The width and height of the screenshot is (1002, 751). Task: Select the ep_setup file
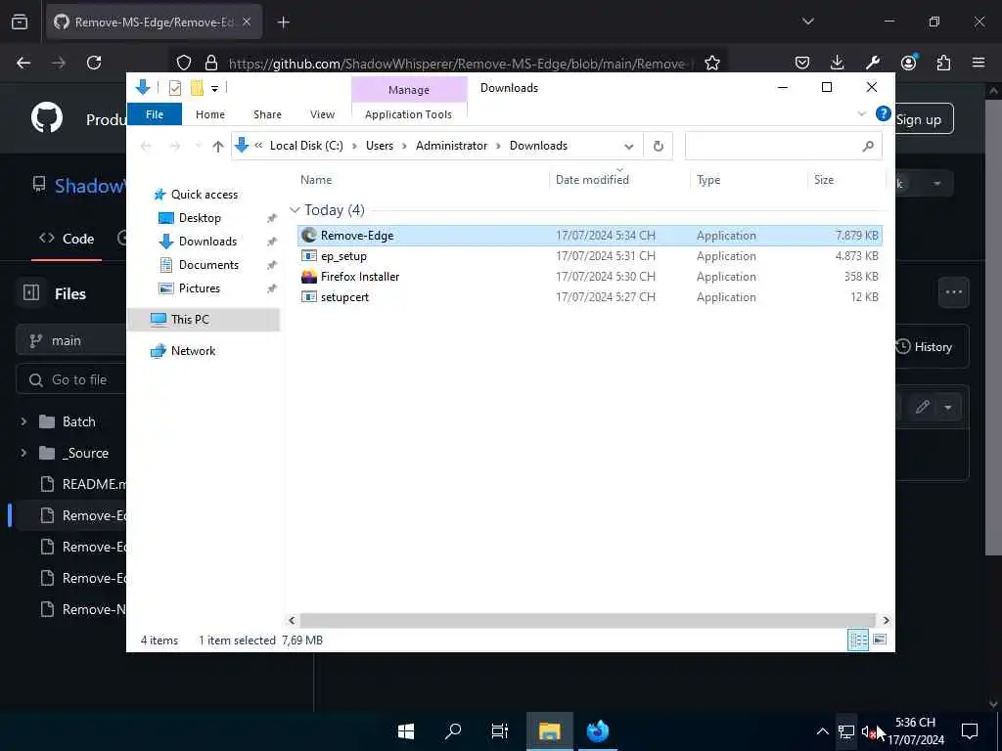589,256
